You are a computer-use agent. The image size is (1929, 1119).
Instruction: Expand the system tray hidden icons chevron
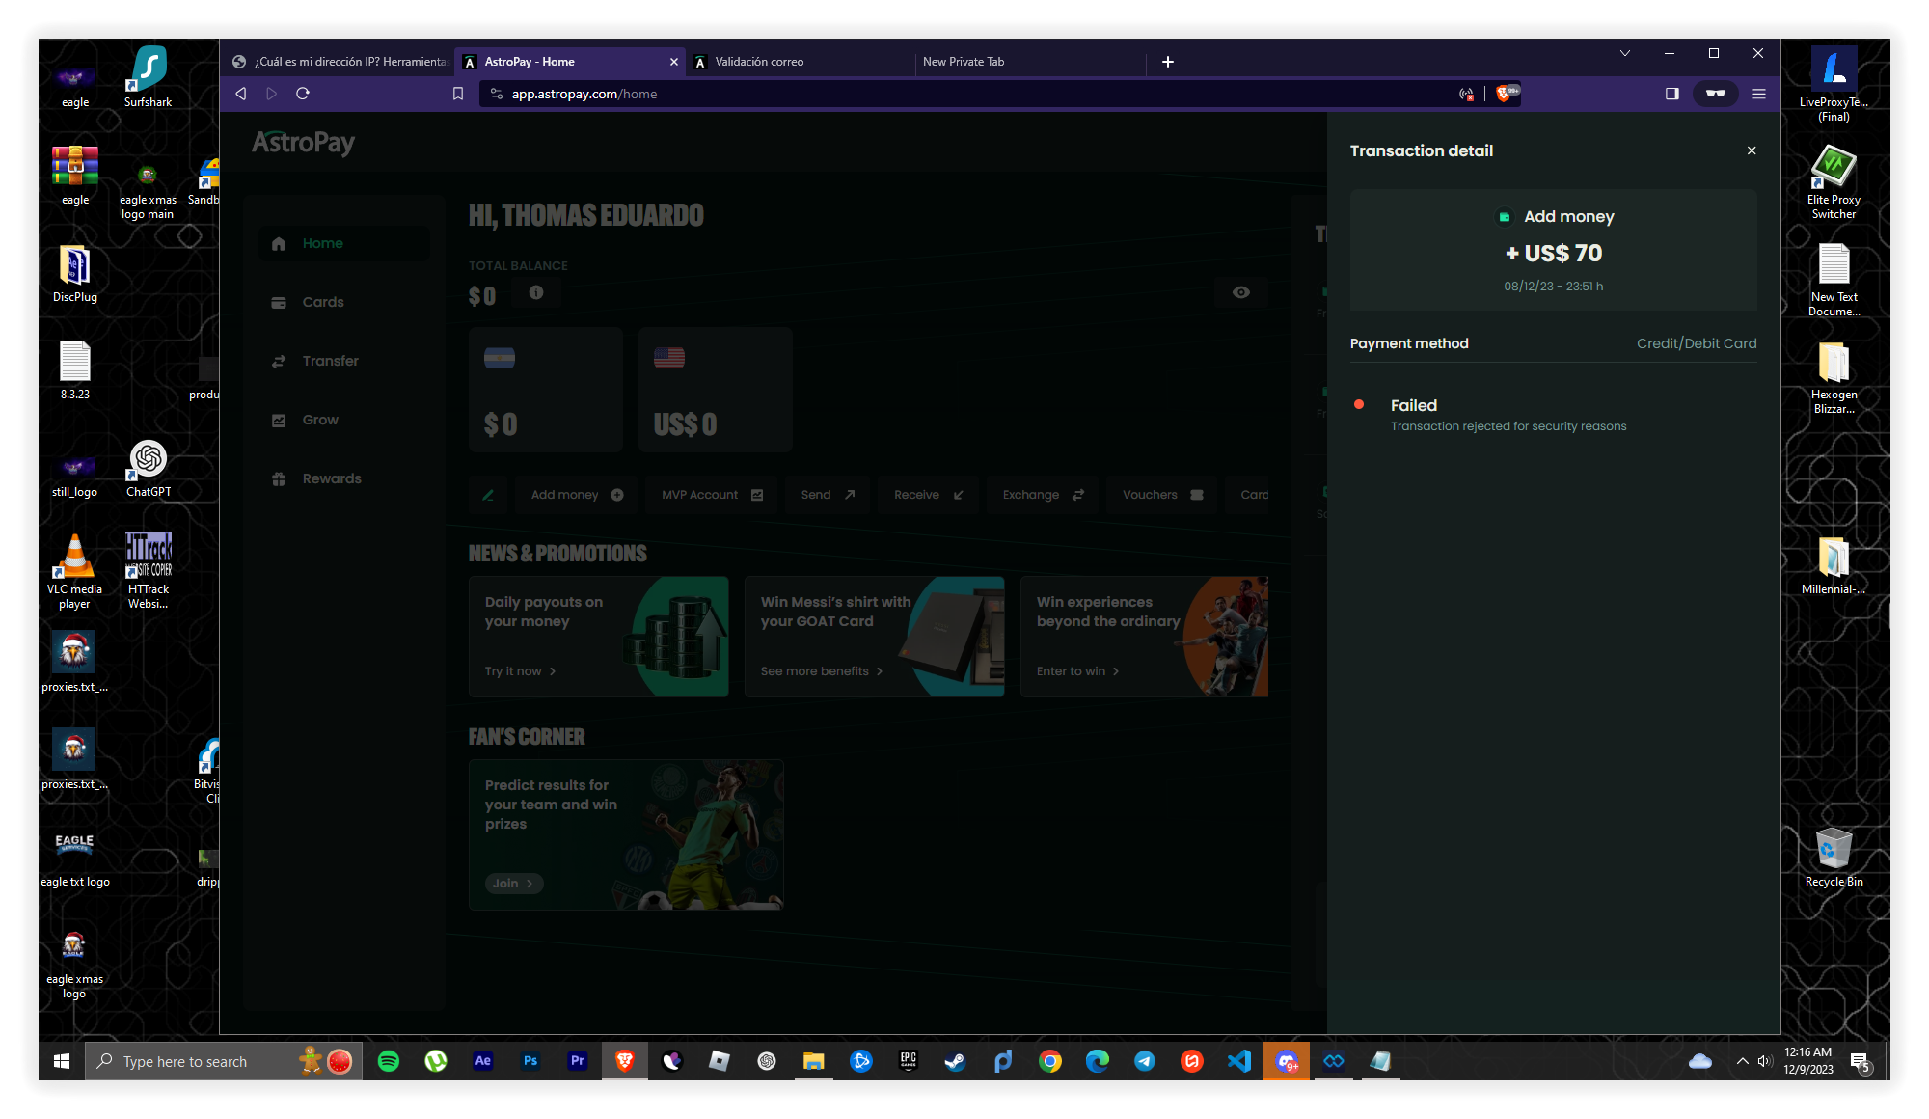coord(1742,1061)
